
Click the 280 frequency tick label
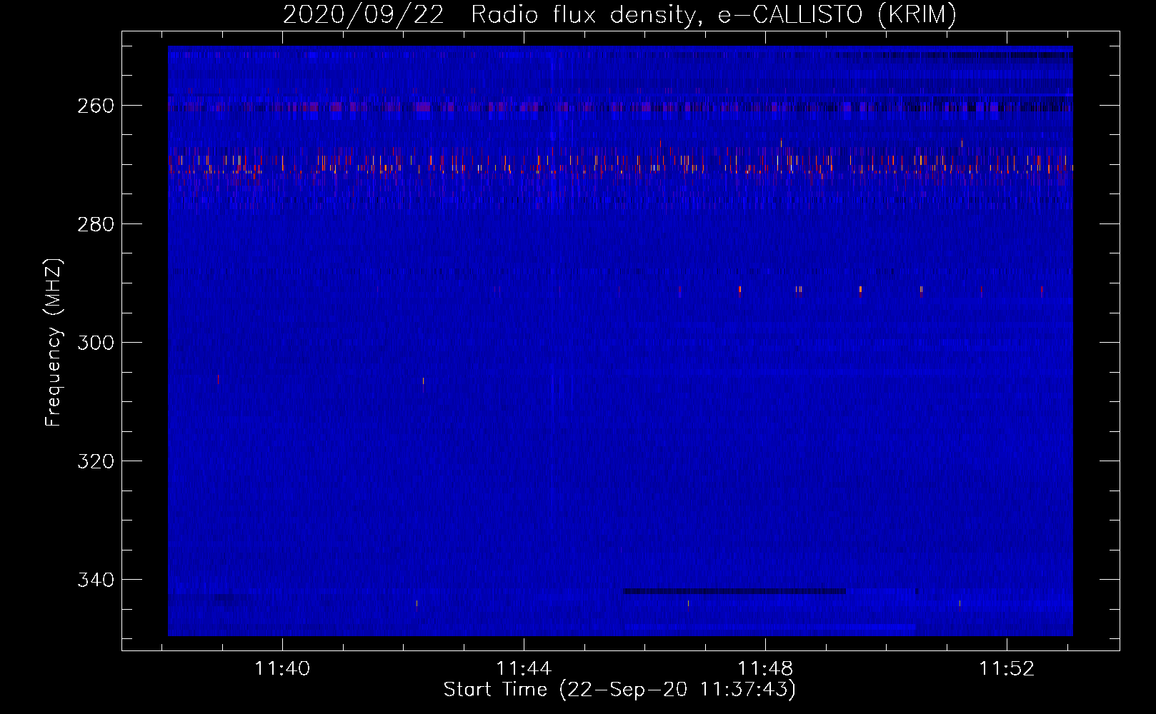(95, 224)
